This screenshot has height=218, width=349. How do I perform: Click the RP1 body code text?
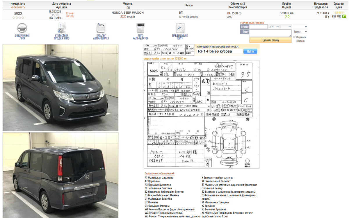click(x=181, y=13)
